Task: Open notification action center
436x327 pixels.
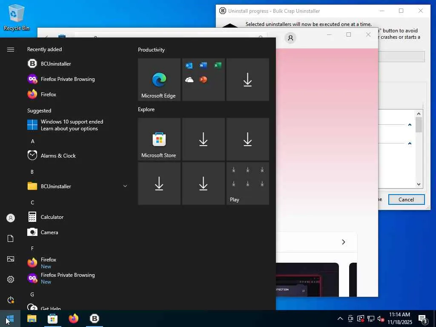Action: [x=423, y=318]
